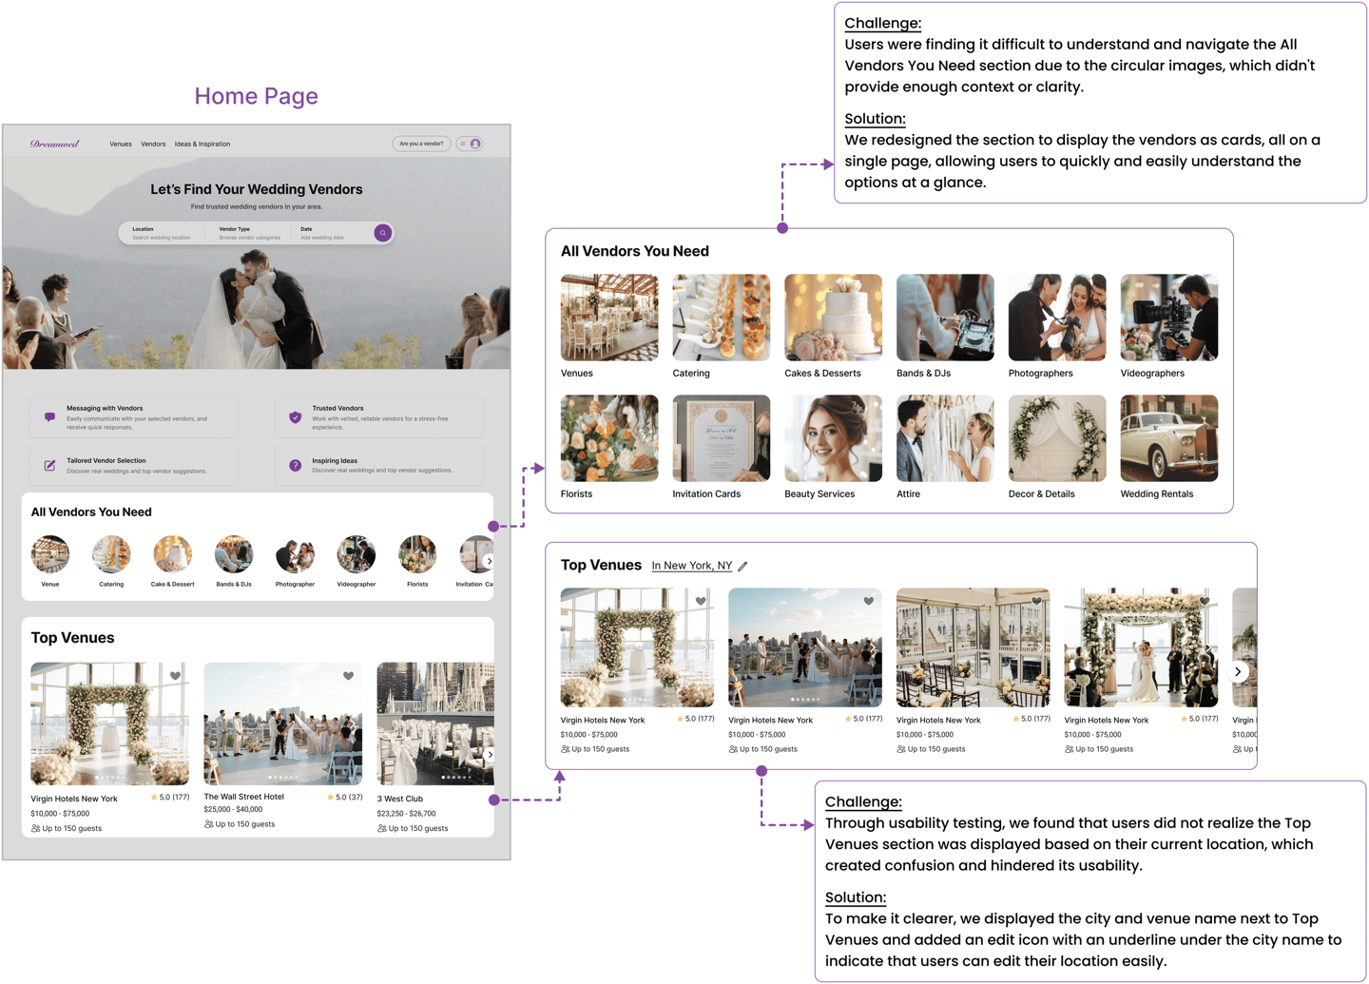The image size is (1369, 984).
Task: Click the purple search button in hero
Action: point(383,233)
